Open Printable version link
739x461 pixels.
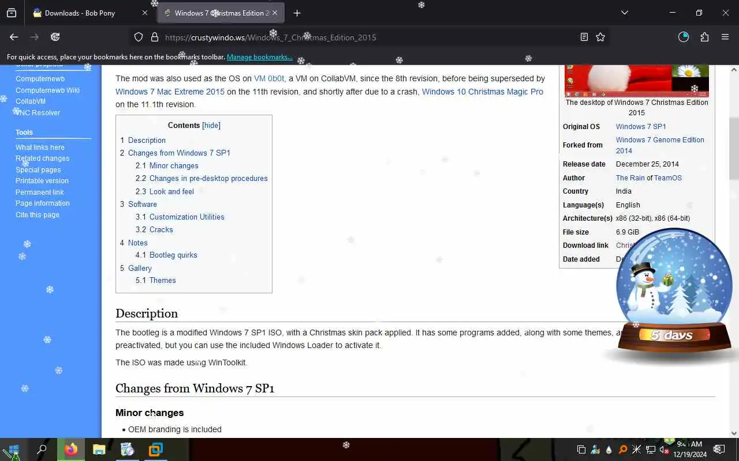coord(42,181)
